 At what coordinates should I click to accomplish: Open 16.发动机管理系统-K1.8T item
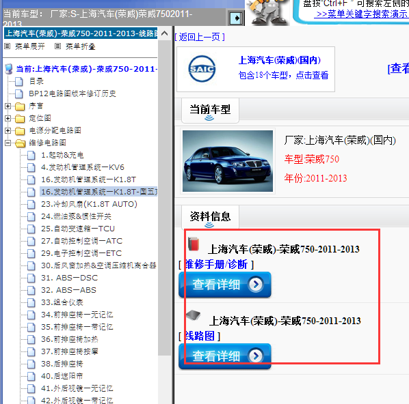click(89, 179)
